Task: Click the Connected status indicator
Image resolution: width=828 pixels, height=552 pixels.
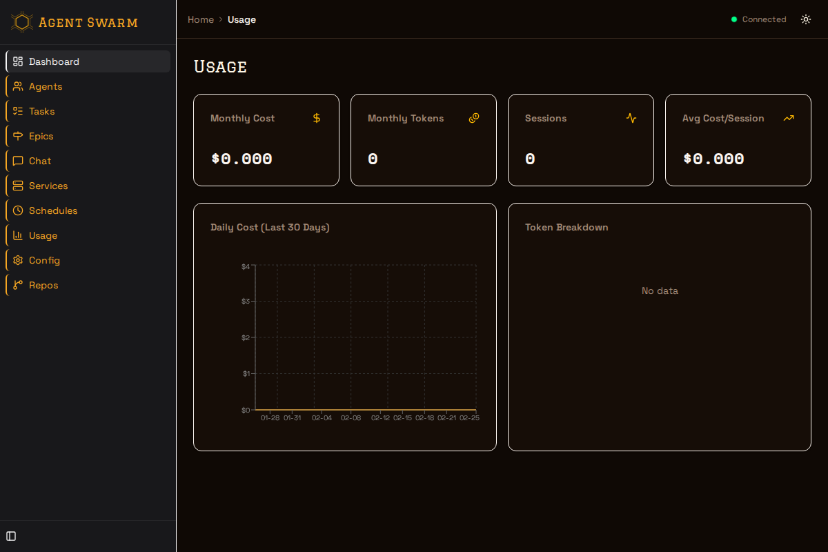Action: pyautogui.click(x=759, y=19)
